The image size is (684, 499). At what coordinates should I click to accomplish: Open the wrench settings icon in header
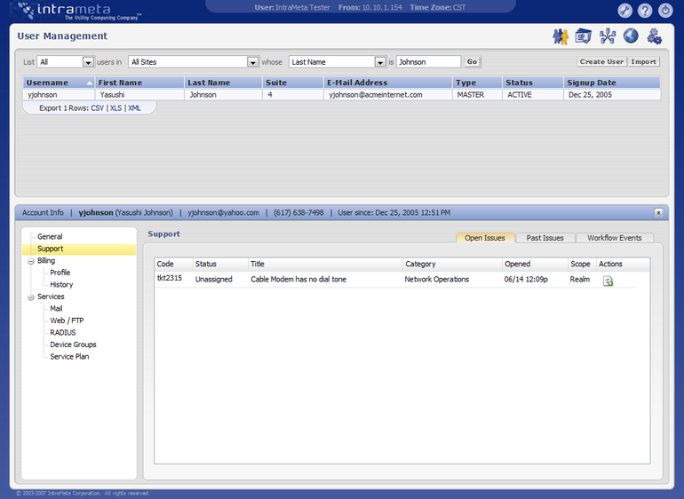tap(625, 11)
